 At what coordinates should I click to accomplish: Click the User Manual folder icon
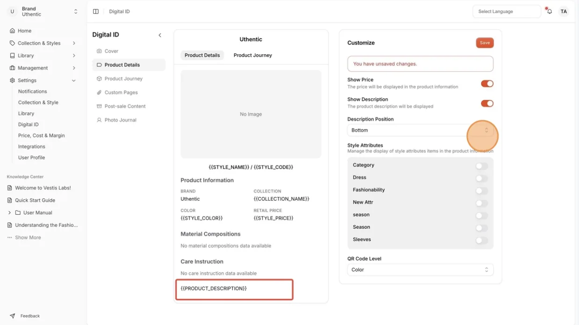18,212
